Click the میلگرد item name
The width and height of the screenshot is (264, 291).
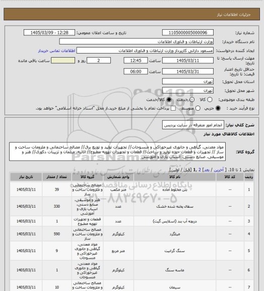(x=175, y=234)
